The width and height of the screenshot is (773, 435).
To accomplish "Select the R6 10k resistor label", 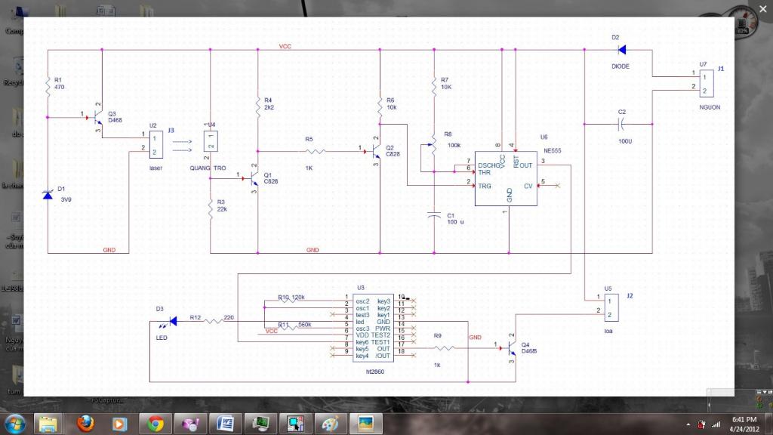I will tap(392, 103).
